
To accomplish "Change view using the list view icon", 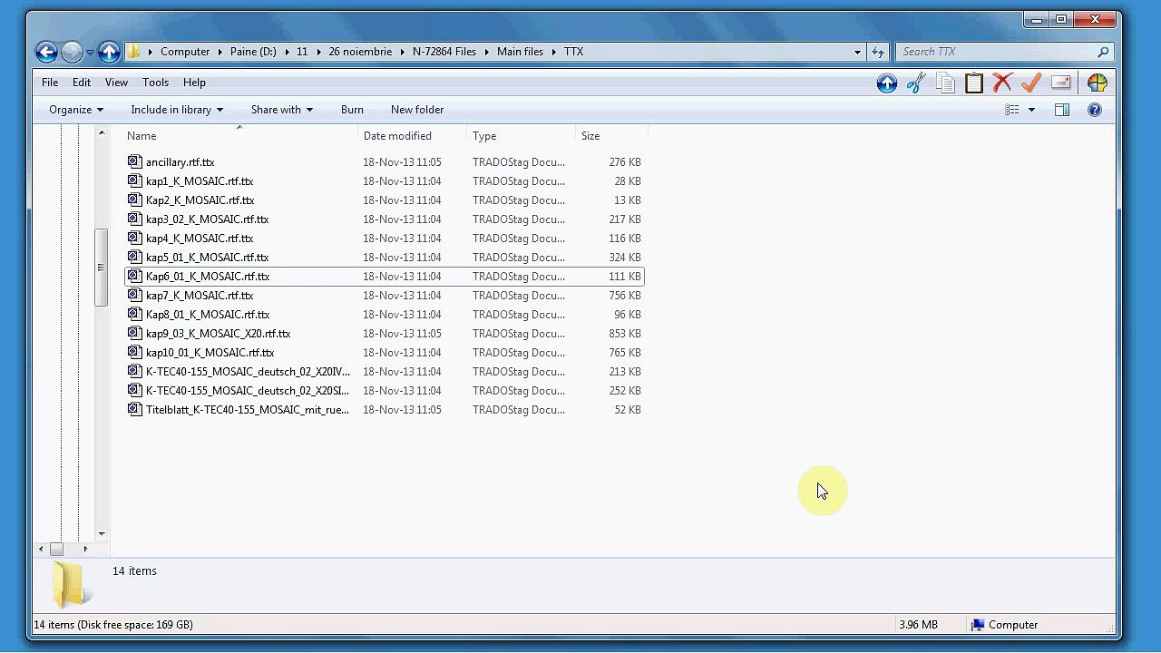I will pos(1012,110).
